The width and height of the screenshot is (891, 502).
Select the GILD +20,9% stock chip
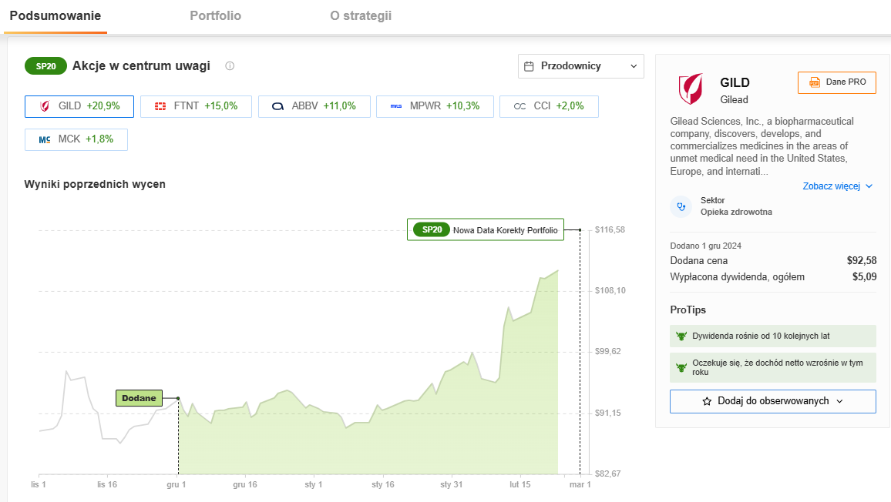click(79, 106)
